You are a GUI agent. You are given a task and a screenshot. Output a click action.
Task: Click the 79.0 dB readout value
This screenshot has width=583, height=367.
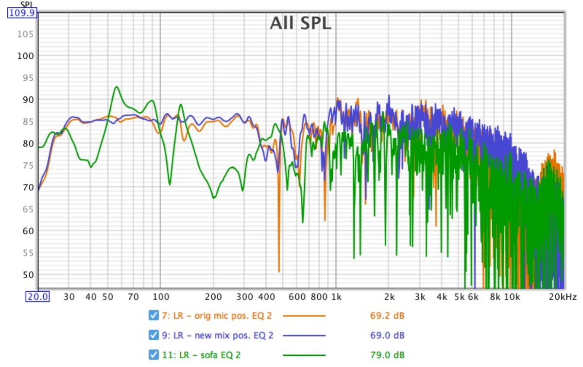coord(387,355)
